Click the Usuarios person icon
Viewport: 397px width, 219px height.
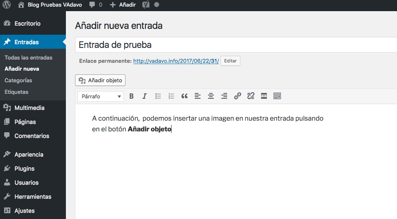click(x=7, y=182)
